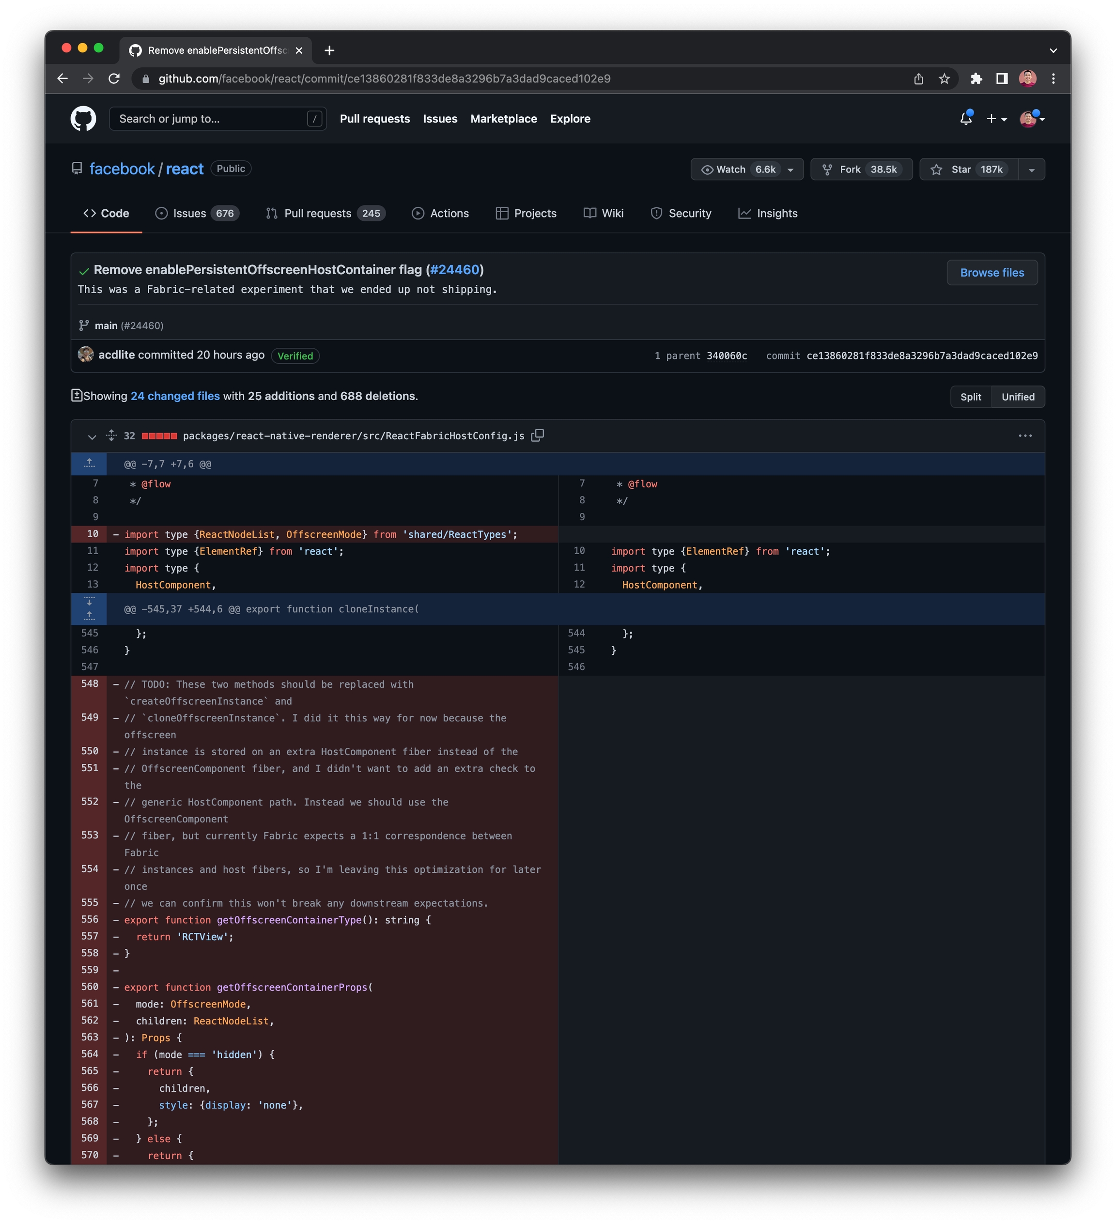Go to Pull requests in top navigation
1116x1224 pixels.
(x=374, y=119)
